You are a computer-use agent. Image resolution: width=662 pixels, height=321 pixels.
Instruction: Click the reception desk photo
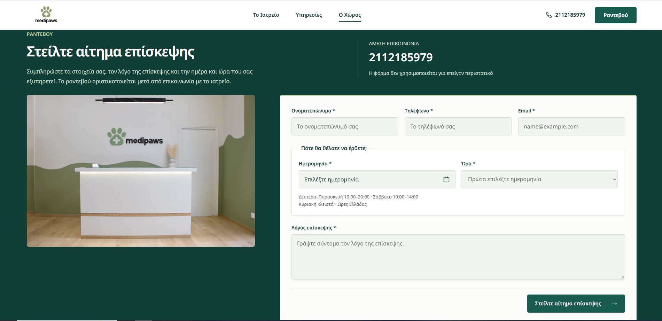(141, 171)
